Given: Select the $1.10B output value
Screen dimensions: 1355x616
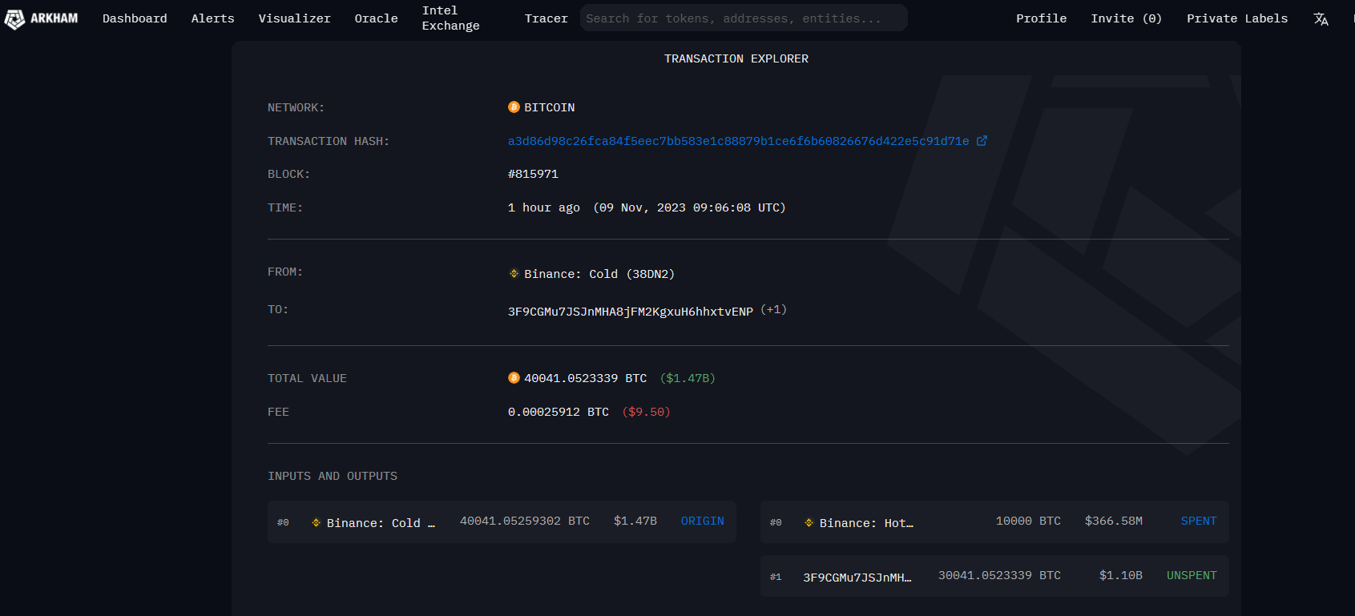Looking at the screenshot, I should tap(1121, 576).
